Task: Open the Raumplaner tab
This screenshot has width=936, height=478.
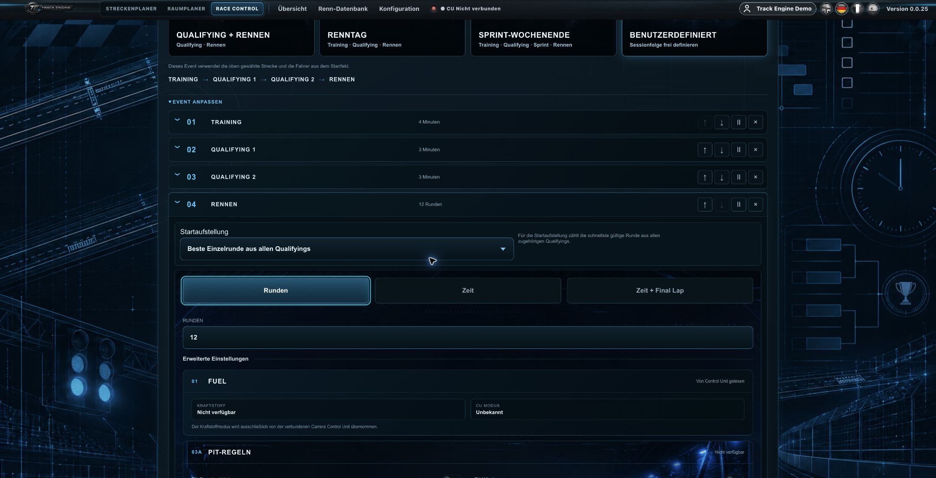Action: pyautogui.click(x=186, y=9)
